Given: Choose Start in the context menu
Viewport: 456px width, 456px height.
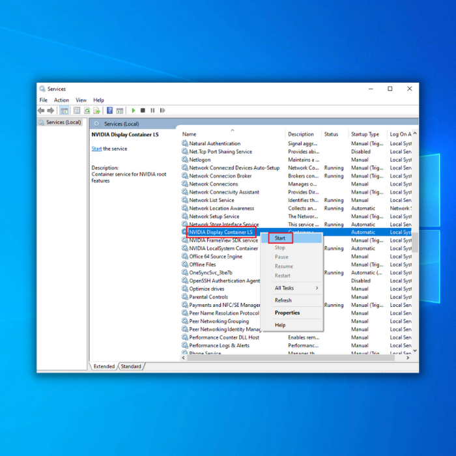Looking at the screenshot, I should click(291, 238).
